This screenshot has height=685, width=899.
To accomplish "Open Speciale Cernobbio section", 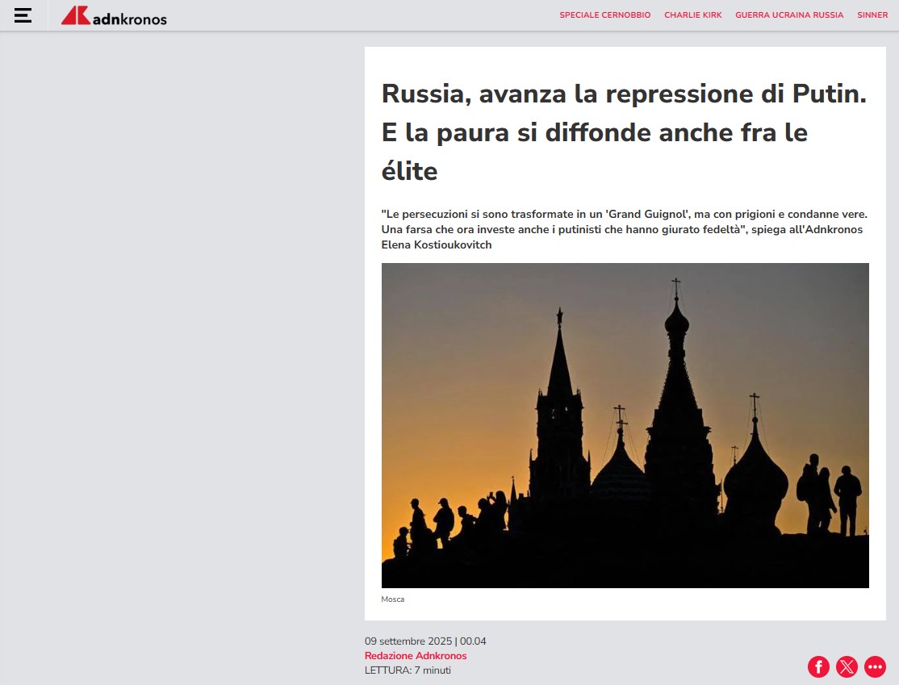I will coord(605,15).
